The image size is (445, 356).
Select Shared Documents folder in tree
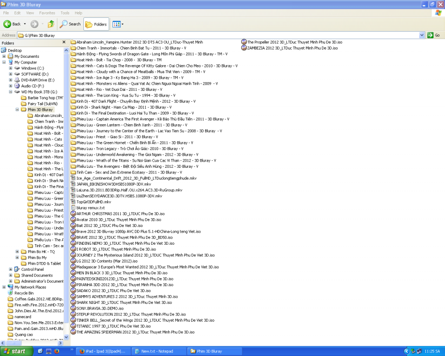tap(37, 276)
